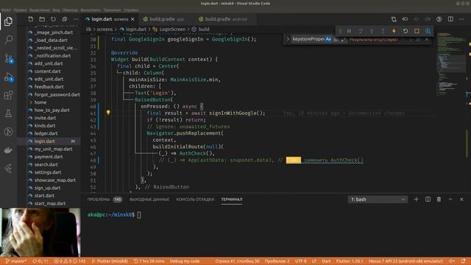Open explorer header more actions ellipsis
Viewport: 471px width, 265px height.
(76, 19)
